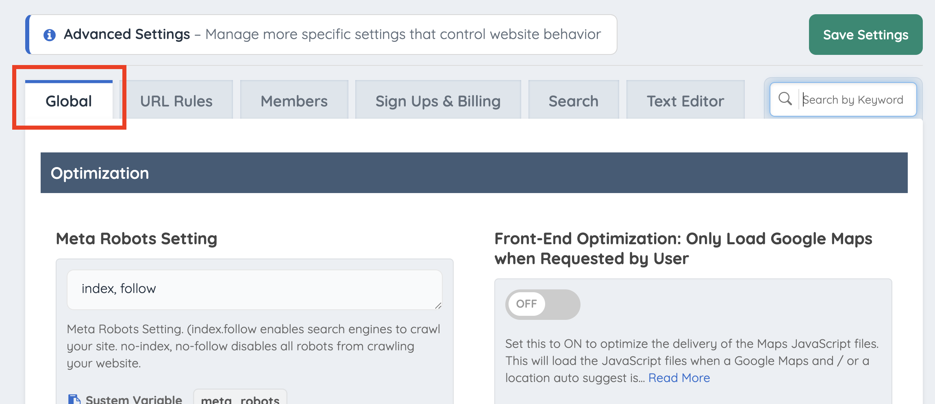Click the magnifying glass search icon
The height and width of the screenshot is (404, 935).
[785, 99]
